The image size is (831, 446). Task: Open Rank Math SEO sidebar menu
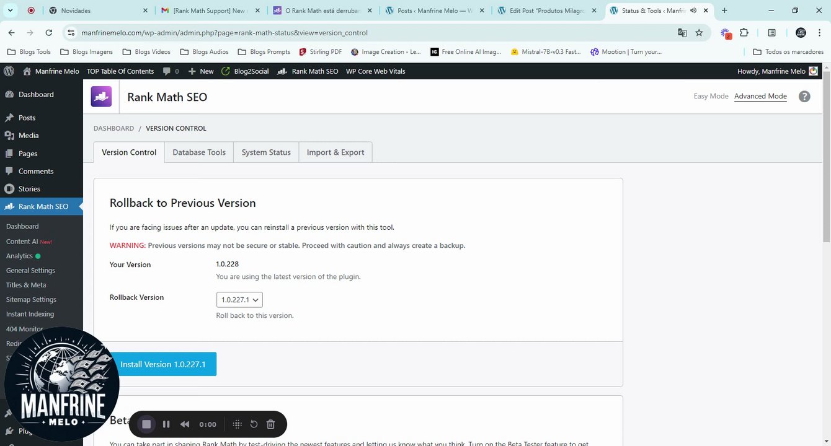pos(42,206)
